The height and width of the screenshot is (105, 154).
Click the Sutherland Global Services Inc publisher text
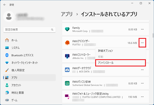click(87, 85)
